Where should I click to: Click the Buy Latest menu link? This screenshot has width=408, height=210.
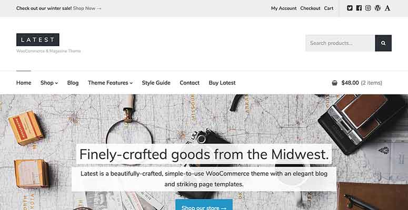pyautogui.click(x=222, y=83)
